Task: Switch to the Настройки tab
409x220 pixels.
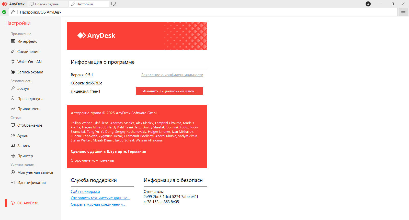Action: tap(89, 4)
